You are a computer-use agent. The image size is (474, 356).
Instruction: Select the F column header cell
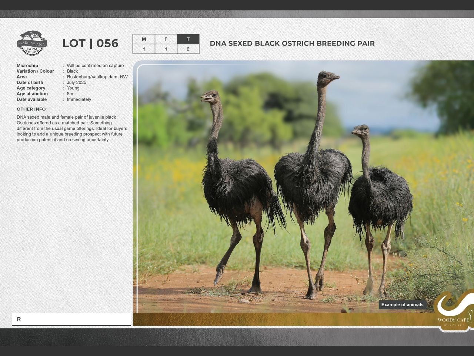pyautogui.click(x=166, y=39)
